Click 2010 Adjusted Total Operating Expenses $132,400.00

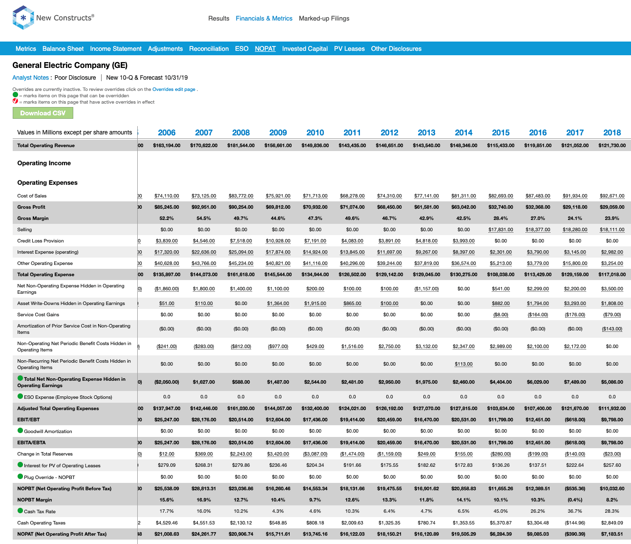click(x=315, y=409)
